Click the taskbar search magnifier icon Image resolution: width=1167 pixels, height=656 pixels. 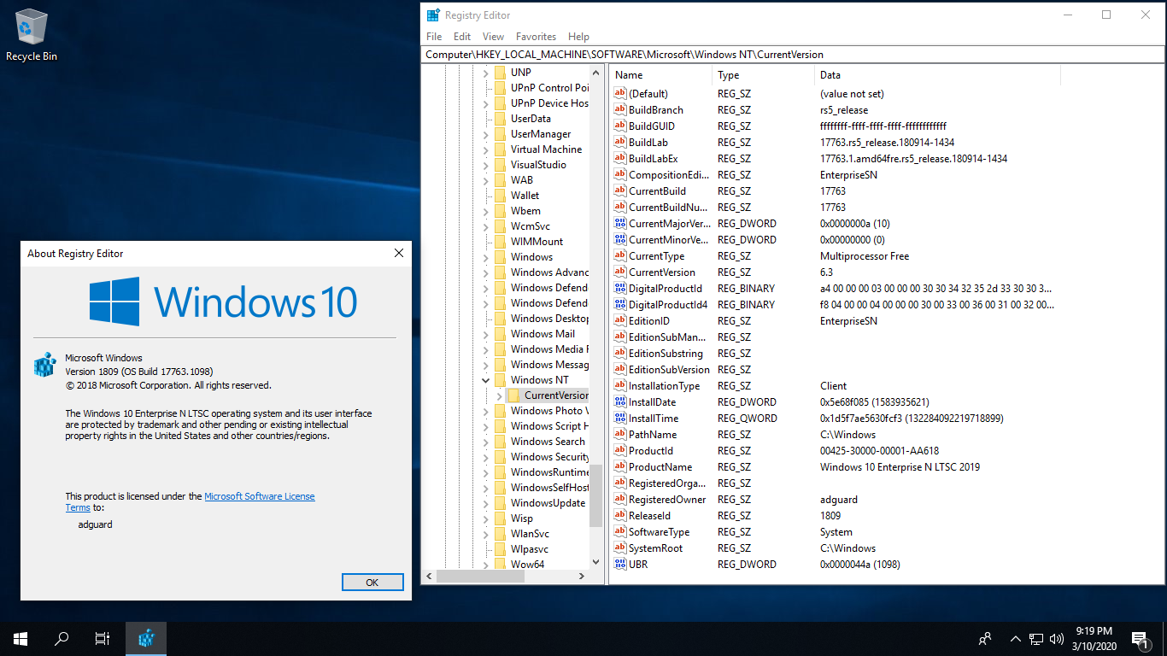[62, 638]
